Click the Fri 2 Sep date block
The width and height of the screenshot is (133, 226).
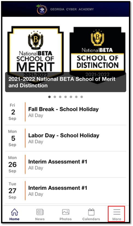(x=13, y=112)
